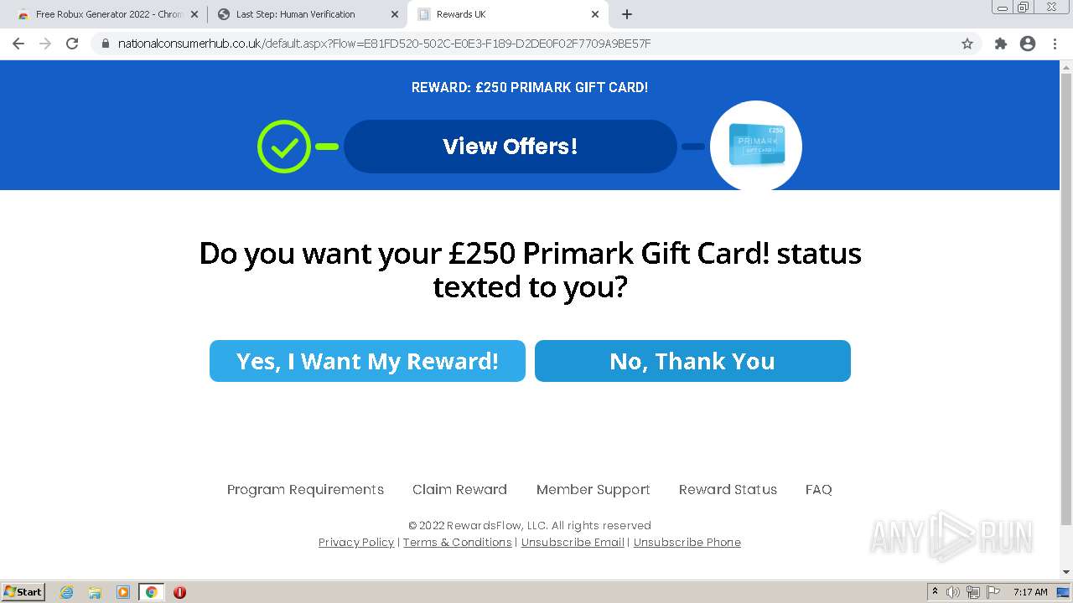Viewport: 1073px width, 603px height.
Task: Open the Program Requirements link
Action: [x=305, y=489]
